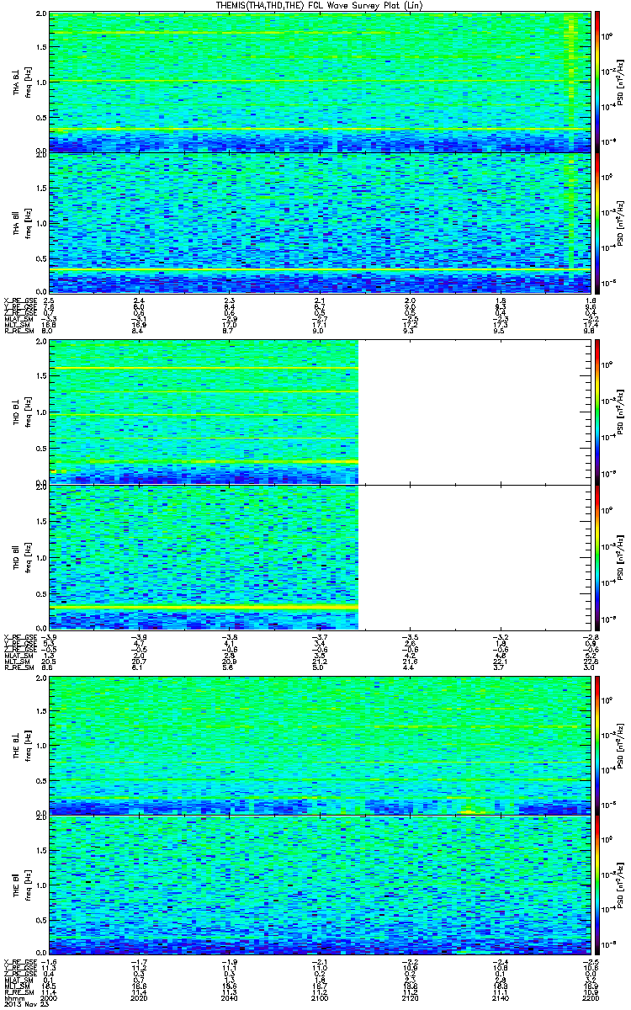The width and height of the screenshot is (631, 1010).
Task: Click the 1.0 frequency tick of THD perpendicular panel
Action: point(42,413)
